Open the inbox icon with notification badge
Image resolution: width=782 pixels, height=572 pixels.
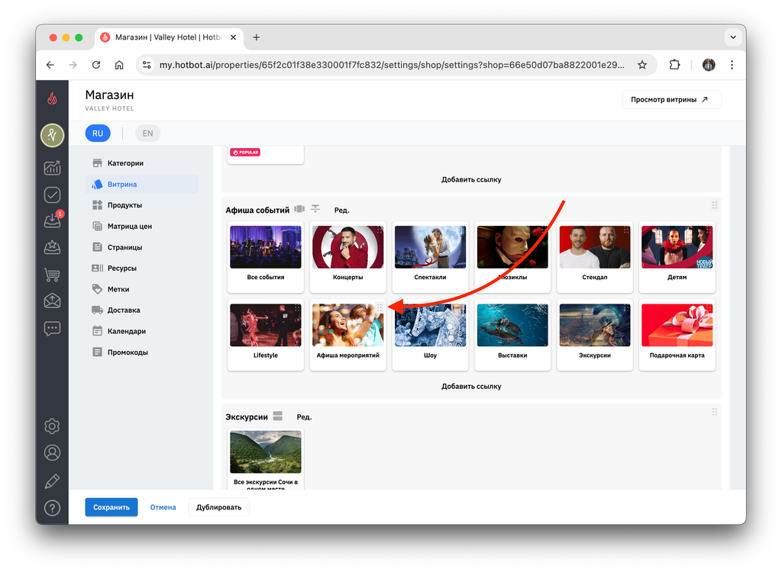[53, 220]
